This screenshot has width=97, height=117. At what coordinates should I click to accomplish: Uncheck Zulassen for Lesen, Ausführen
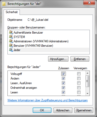coord(63,83)
